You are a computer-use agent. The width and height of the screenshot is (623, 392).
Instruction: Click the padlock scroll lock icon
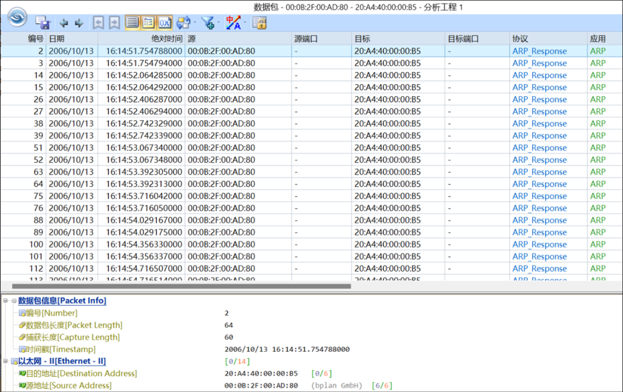point(260,23)
